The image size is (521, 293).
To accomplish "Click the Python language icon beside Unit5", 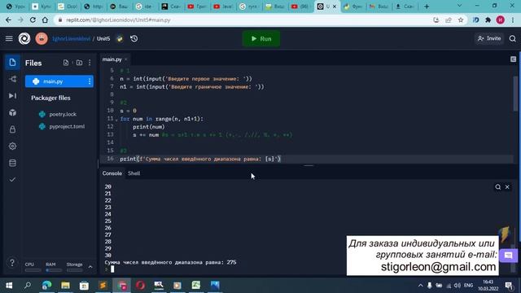I will [120, 39].
